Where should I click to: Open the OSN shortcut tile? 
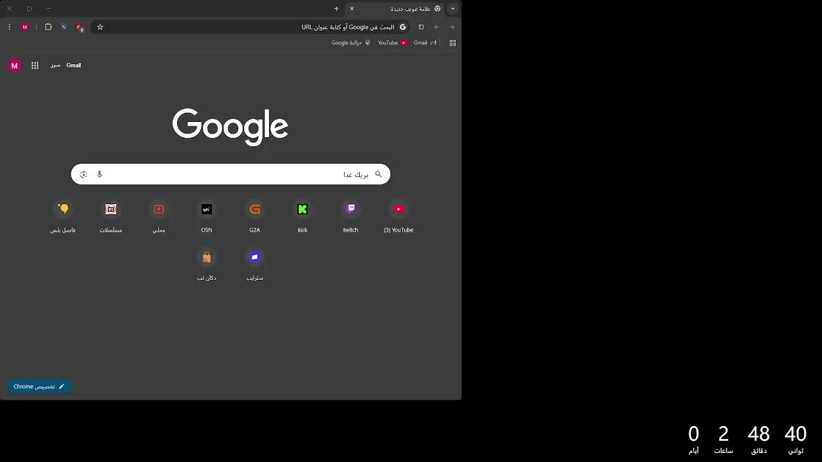coord(207,216)
